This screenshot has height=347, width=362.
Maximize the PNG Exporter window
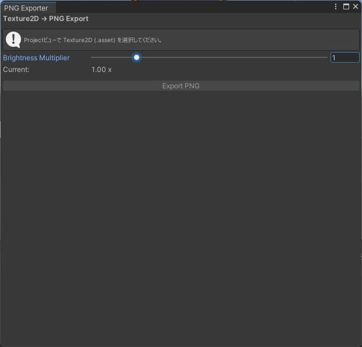pyautogui.click(x=346, y=6)
